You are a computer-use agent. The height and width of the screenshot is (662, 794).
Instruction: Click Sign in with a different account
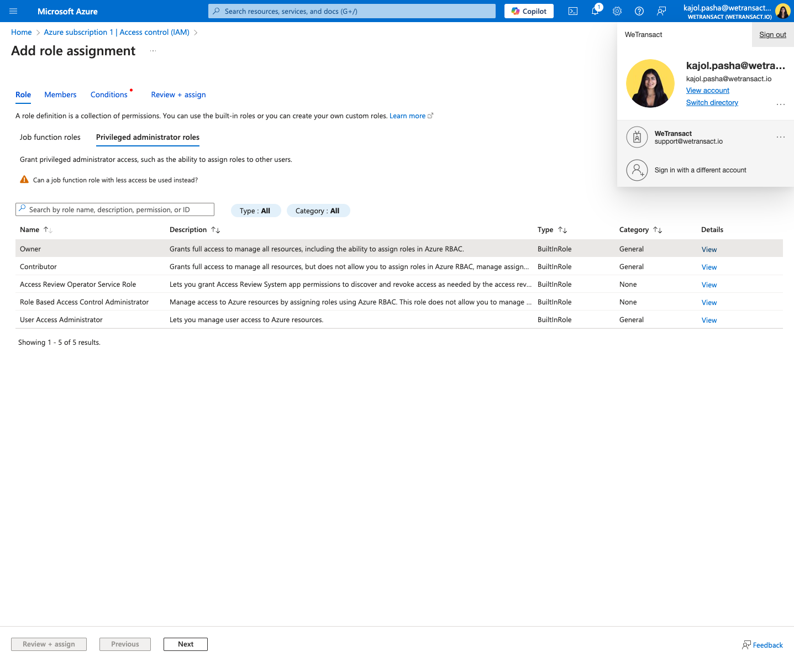tap(700, 170)
